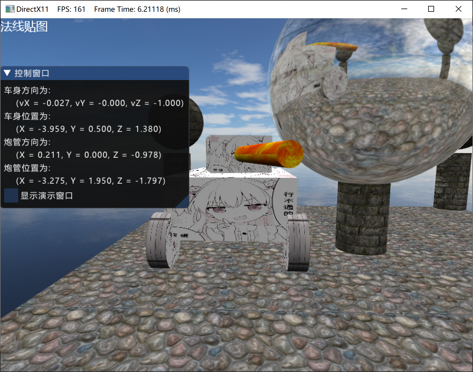Click the X = 0.211 barrel direction line
473x372 pixels.
pos(89,155)
